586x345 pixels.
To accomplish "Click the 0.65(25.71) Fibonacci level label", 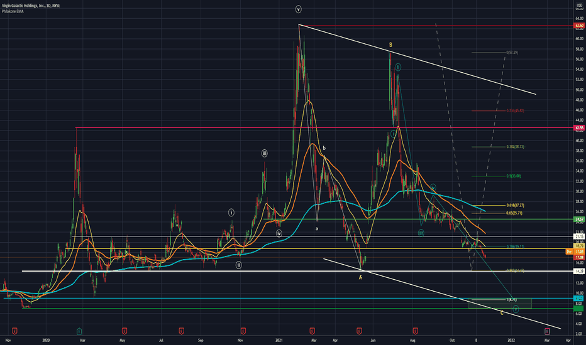I will [514, 213].
